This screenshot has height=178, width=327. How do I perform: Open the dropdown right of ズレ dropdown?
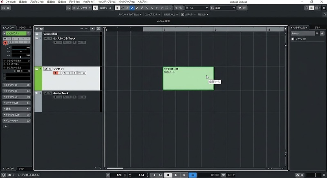[223, 8]
